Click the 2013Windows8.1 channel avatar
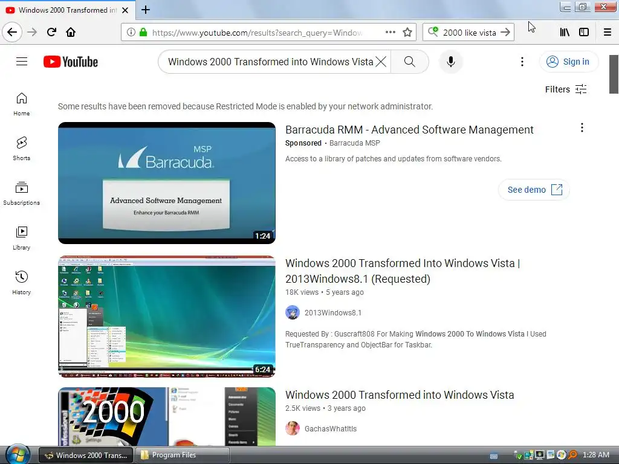The height and width of the screenshot is (464, 619). (293, 312)
